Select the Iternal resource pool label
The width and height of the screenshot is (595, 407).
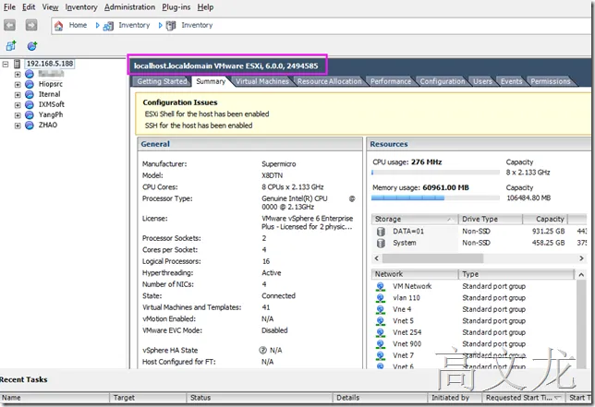49,94
